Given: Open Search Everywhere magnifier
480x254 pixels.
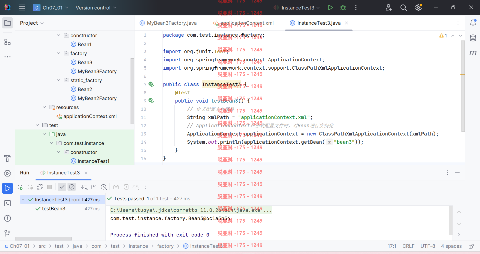Looking at the screenshot, I should tap(403, 7).
